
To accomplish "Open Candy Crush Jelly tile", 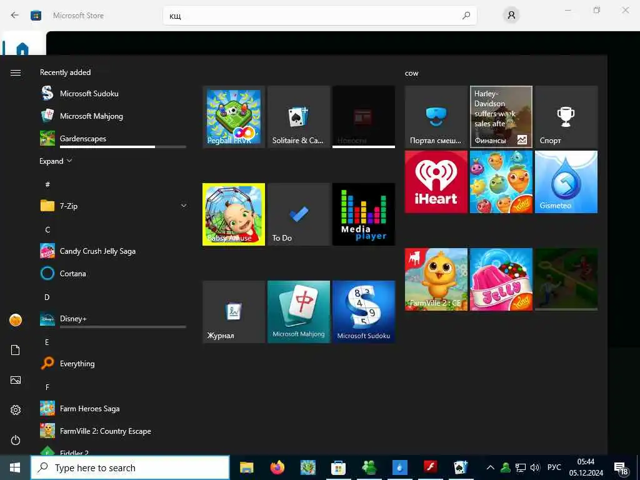I will pos(501,279).
